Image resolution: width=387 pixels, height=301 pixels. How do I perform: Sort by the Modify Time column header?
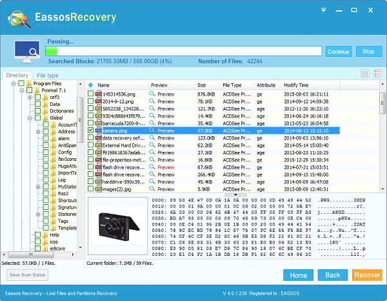point(310,85)
